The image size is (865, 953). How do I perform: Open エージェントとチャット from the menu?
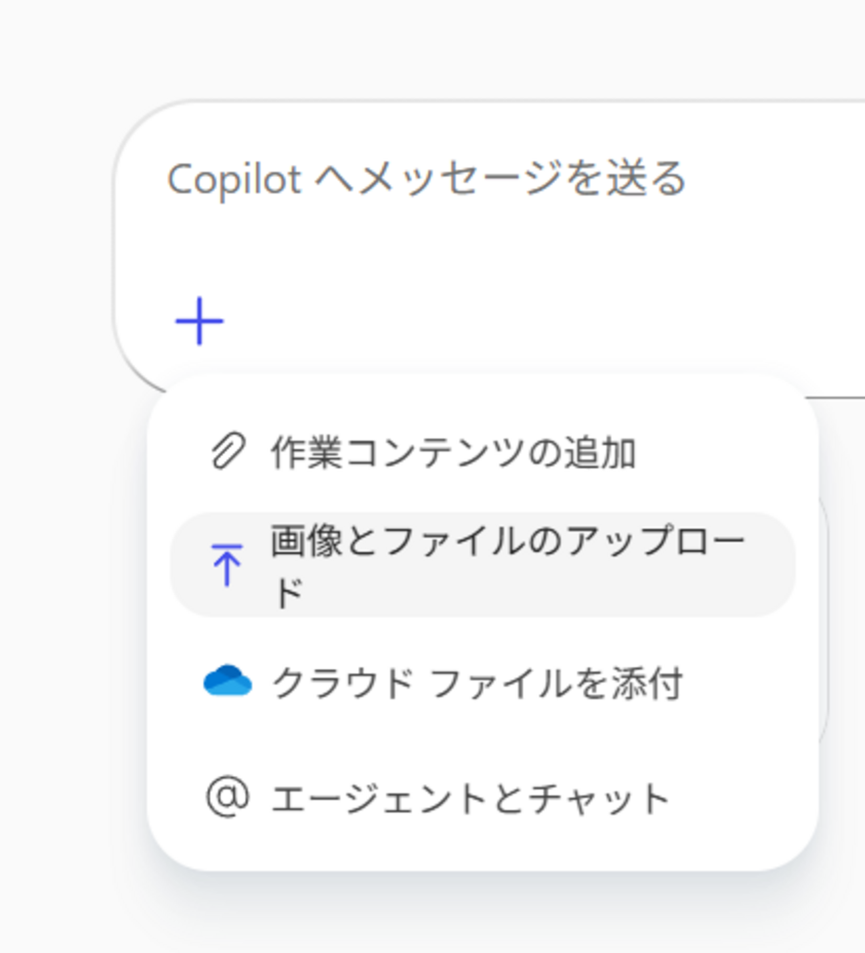tap(470, 799)
